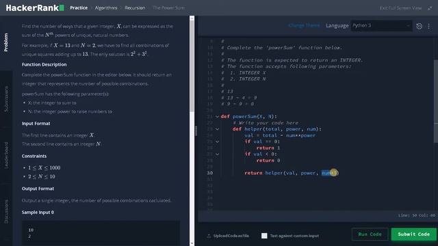Screen dimensions: 438x246
Task: Switch to the Submissions side tab
Action: click(x=6, y=99)
